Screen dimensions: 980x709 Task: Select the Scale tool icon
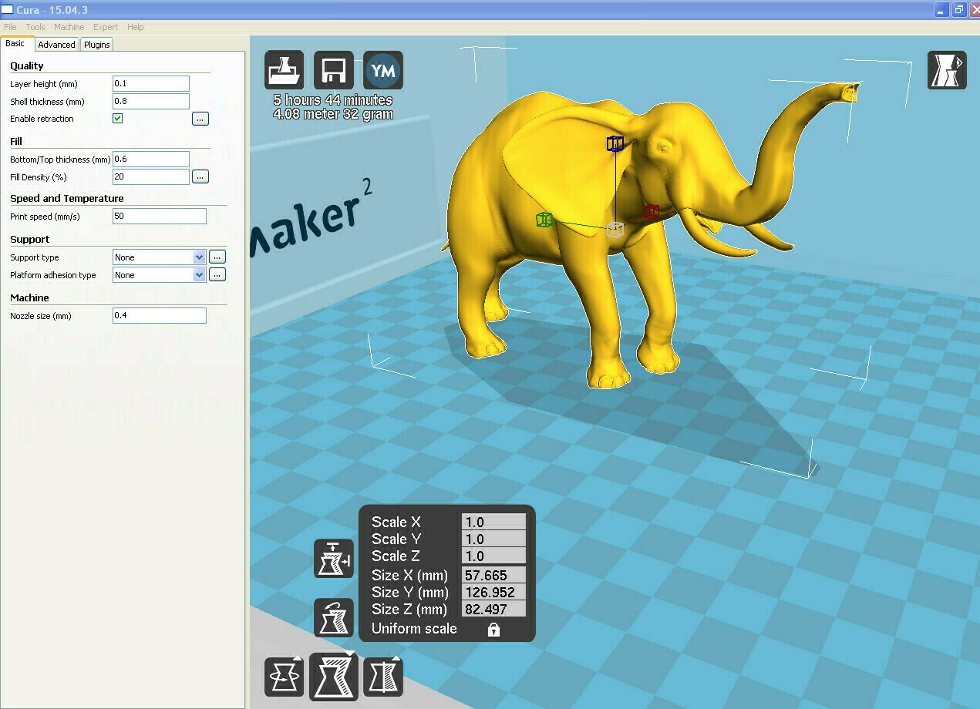coord(333,677)
